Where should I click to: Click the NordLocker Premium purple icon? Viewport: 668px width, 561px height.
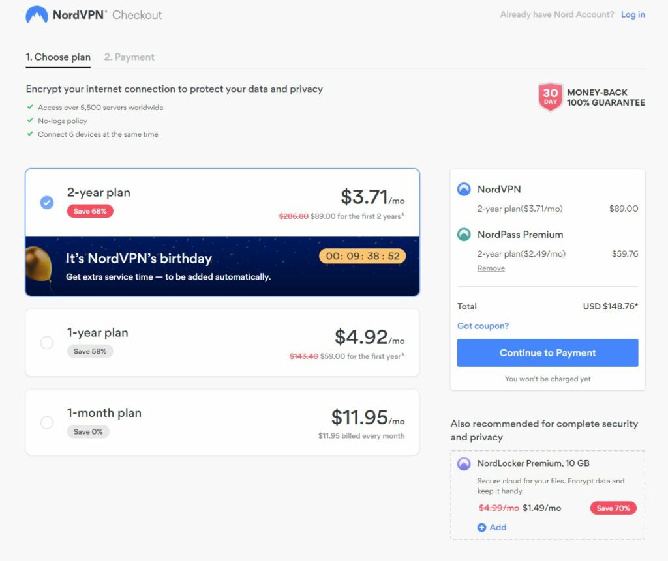[x=464, y=463]
